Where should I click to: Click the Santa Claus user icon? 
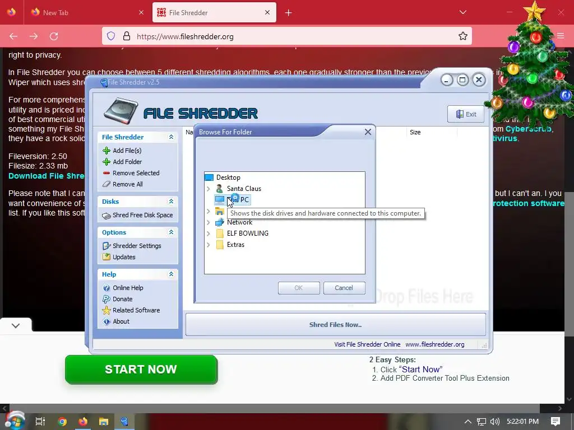pos(219,189)
